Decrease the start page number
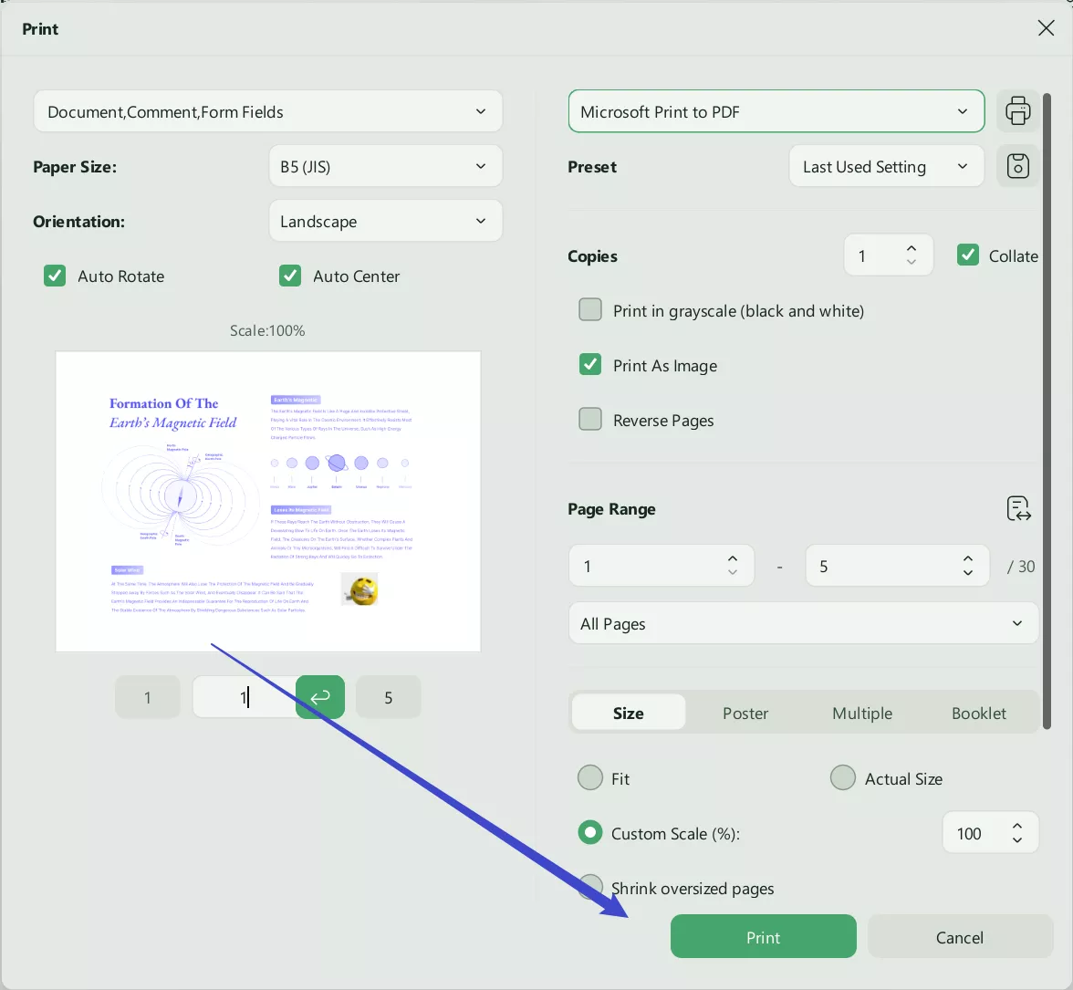Image resolution: width=1073 pixels, height=990 pixels. pos(732,573)
